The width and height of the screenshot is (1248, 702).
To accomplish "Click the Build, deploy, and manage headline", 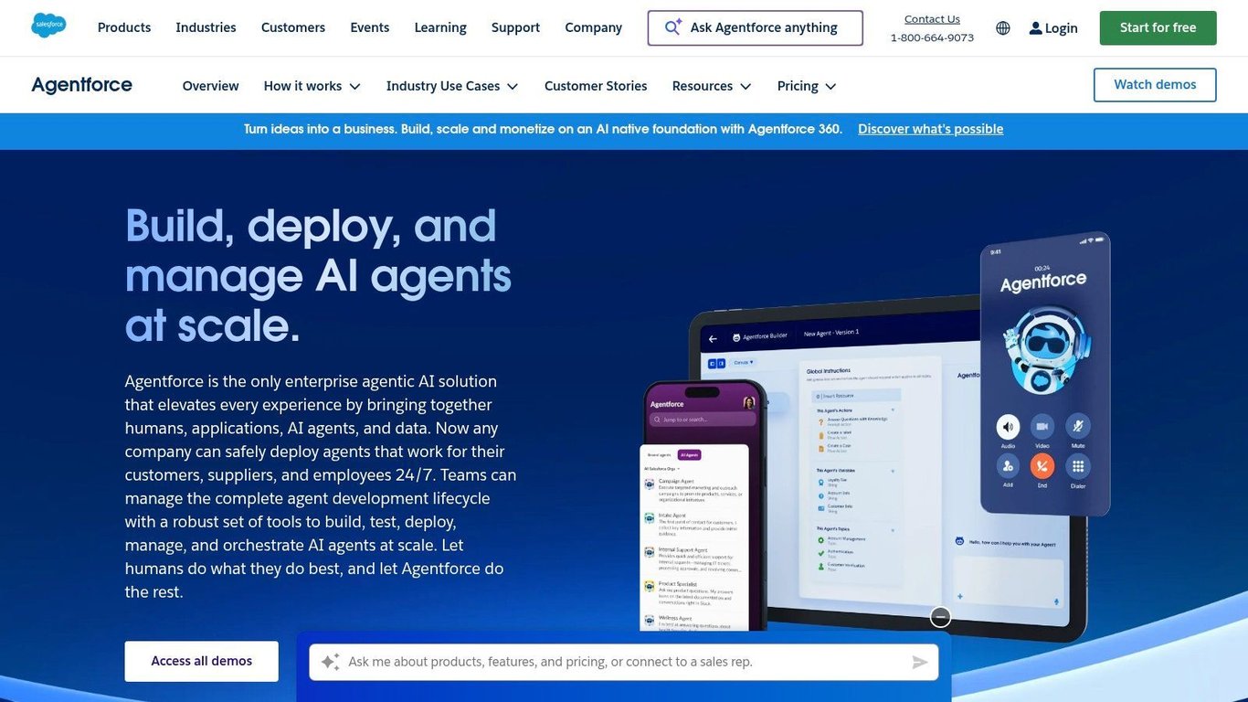I will click(318, 275).
